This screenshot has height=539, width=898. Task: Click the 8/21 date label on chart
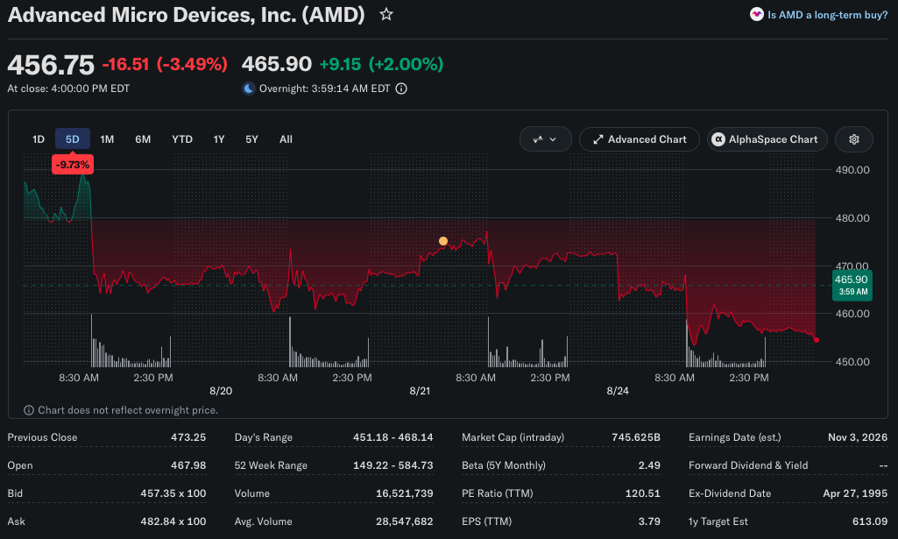point(420,391)
